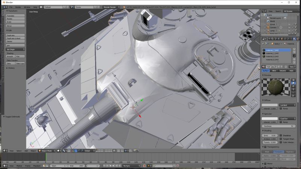Enable Tangent Shading checkbox
Image resolution: width=301 pixels, height=169 pixels.
pyautogui.click(x=281, y=139)
